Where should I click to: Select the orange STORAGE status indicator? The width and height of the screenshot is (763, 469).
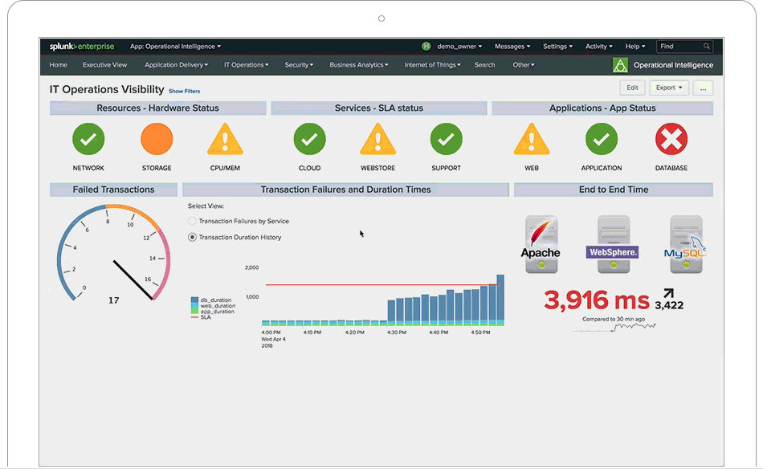coord(157,139)
